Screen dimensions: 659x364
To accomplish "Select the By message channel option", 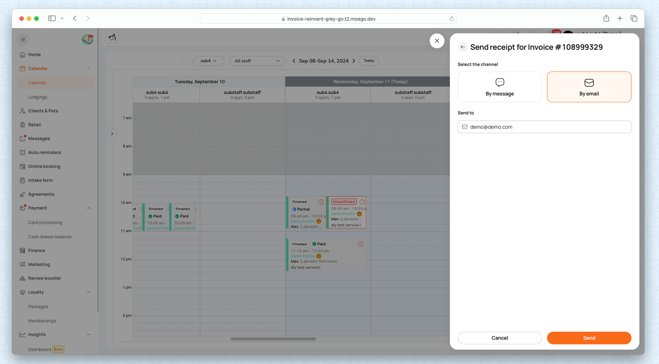I will pyautogui.click(x=500, y=87).
